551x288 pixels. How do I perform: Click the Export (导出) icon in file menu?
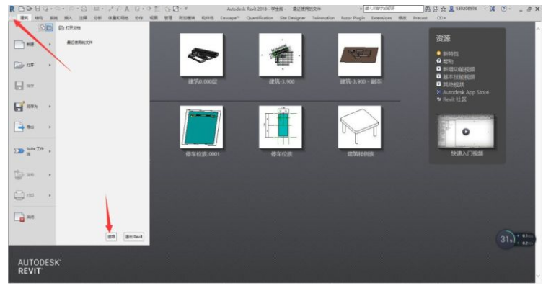pyautogui.click(x=19, y=127)
